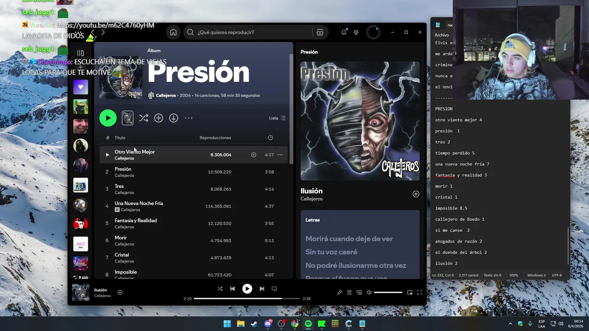Sort by duration clock icon
This screenshot has height=331, width=589.
271,137
